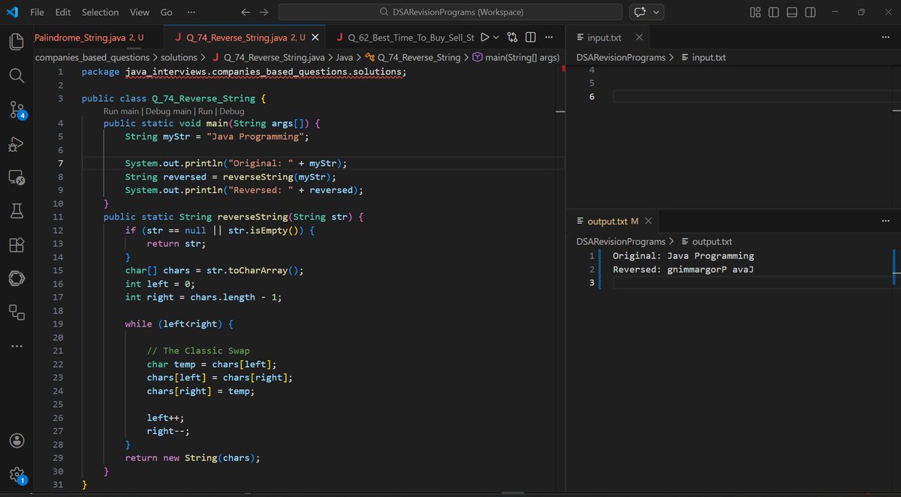This screenshot has width=901, height=497.
Task: Open the View menu
Action: [x=139, y=12]
